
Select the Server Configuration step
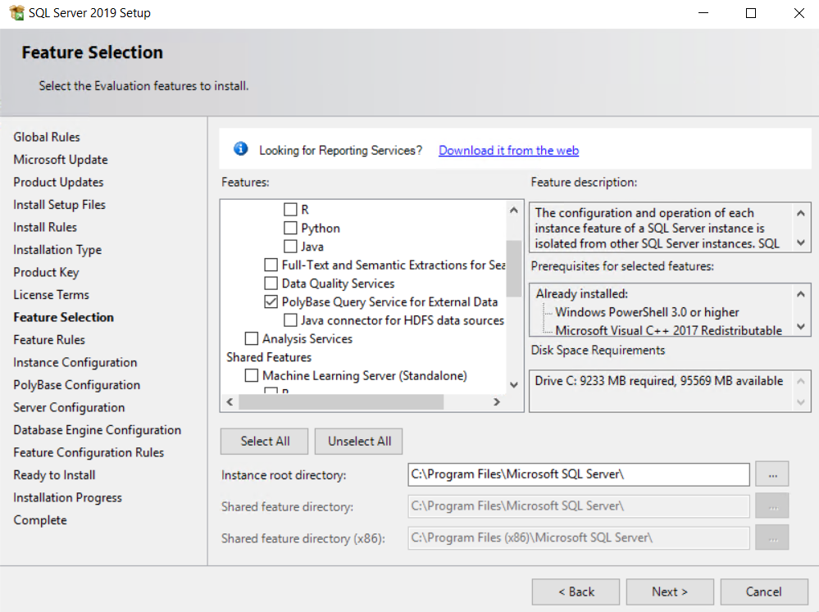click(x=69, y=407)
